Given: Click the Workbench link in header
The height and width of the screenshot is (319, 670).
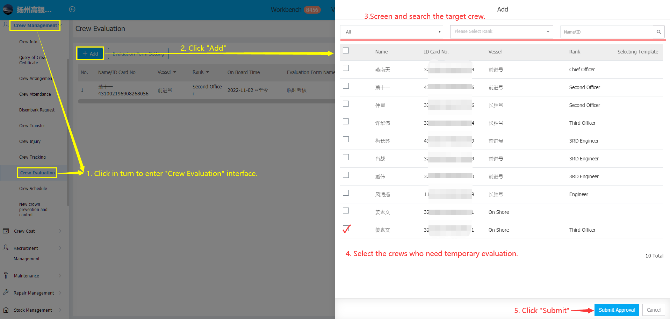Looking at the screenshot, I should pyautogui.click(x=286, y=10).
